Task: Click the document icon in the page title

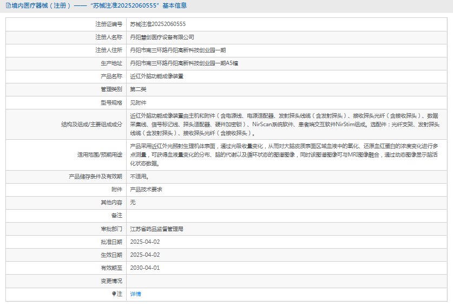Action: click(x=8, y=5)
